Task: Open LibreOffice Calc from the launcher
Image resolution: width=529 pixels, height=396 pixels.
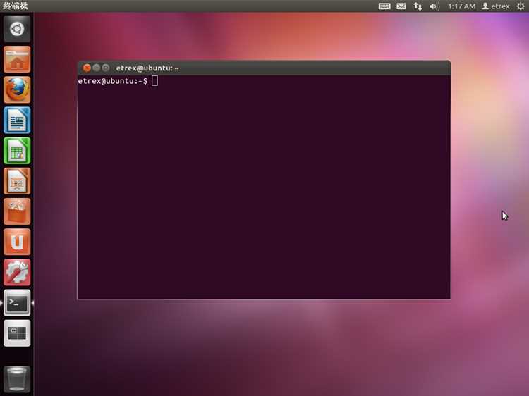Action: tap(17, 151)
